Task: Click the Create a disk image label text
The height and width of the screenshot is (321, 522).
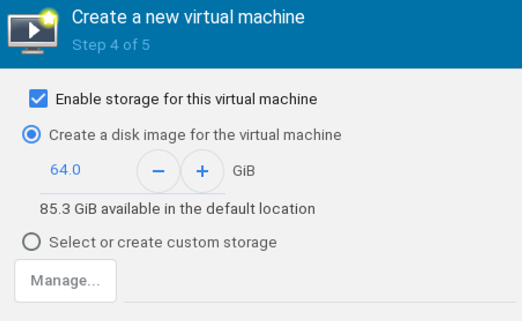Action: click(195, 135)
